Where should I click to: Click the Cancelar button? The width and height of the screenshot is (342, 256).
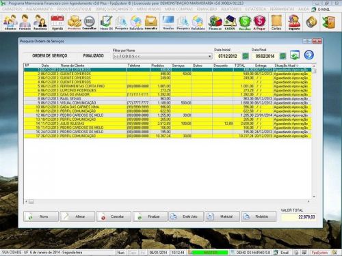coord(114,216)
